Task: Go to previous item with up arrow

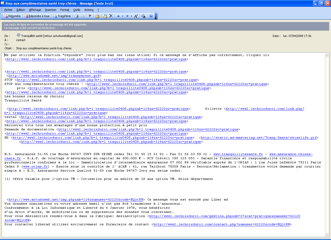Action: pyautogui.click(x=118, y=16)
